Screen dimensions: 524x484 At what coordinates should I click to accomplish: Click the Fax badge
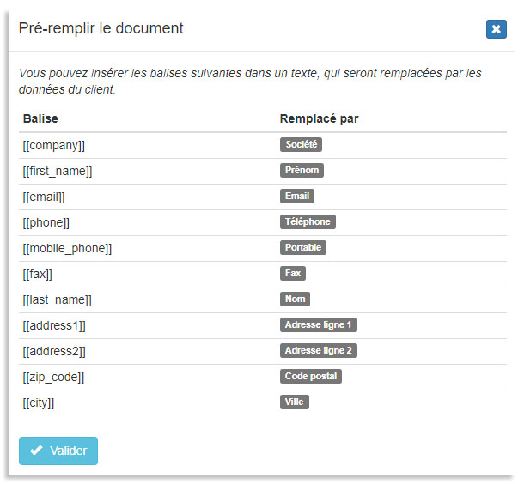(293, 274)
